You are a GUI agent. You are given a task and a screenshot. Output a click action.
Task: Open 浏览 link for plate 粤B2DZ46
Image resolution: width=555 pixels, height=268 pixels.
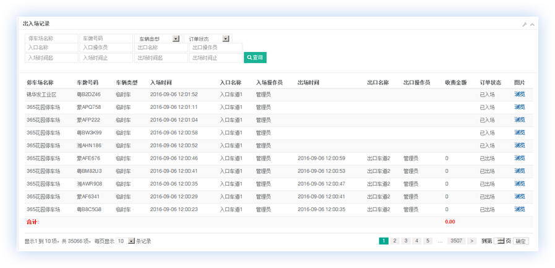pos(519,95)
